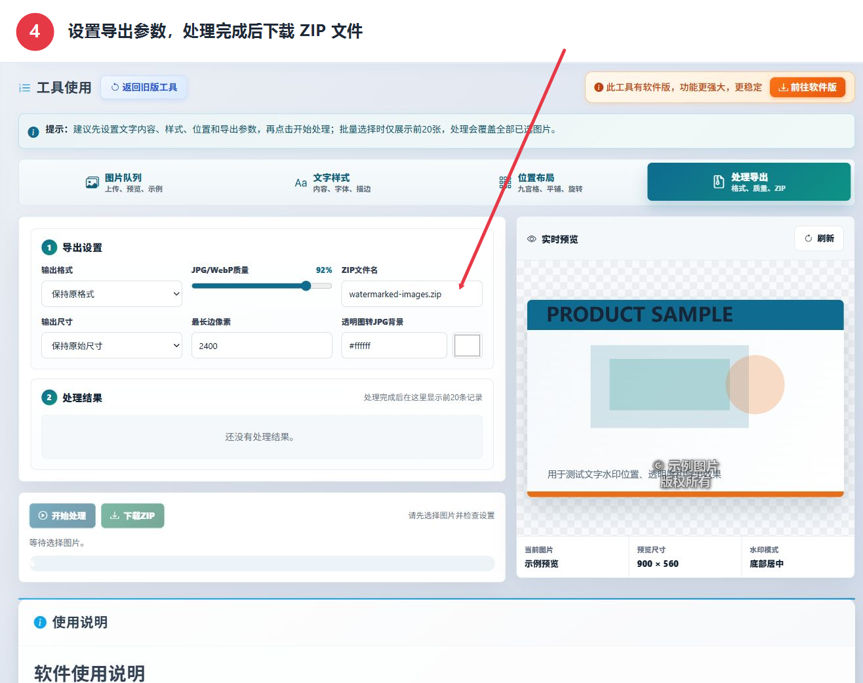Go to the 位置布局 tab

click(x=540, y=182)
